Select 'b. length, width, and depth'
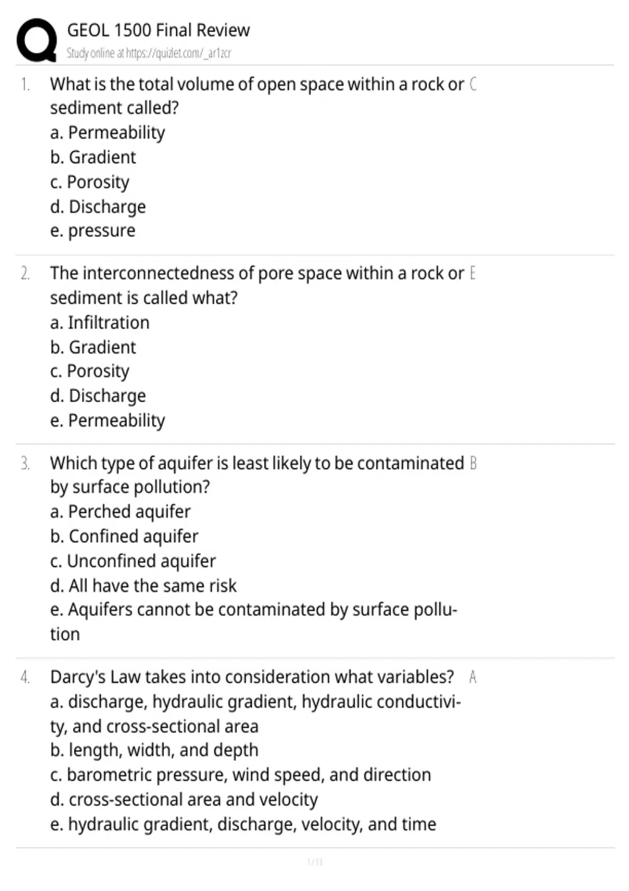The image size is (629, 891). [x=155, y=750]
